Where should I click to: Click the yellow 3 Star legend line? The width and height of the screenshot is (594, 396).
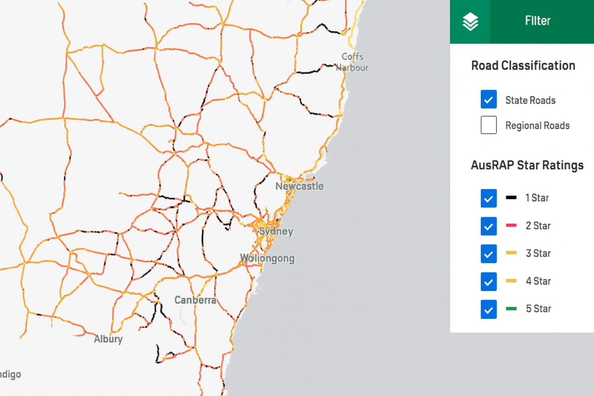(x=512, y=253)
